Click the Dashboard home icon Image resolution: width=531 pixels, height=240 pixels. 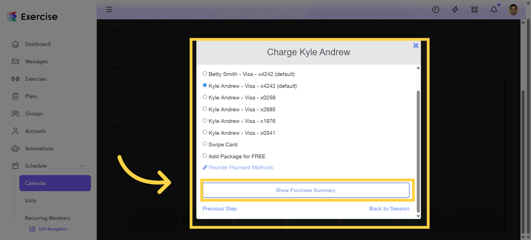(x=15, y=44)
